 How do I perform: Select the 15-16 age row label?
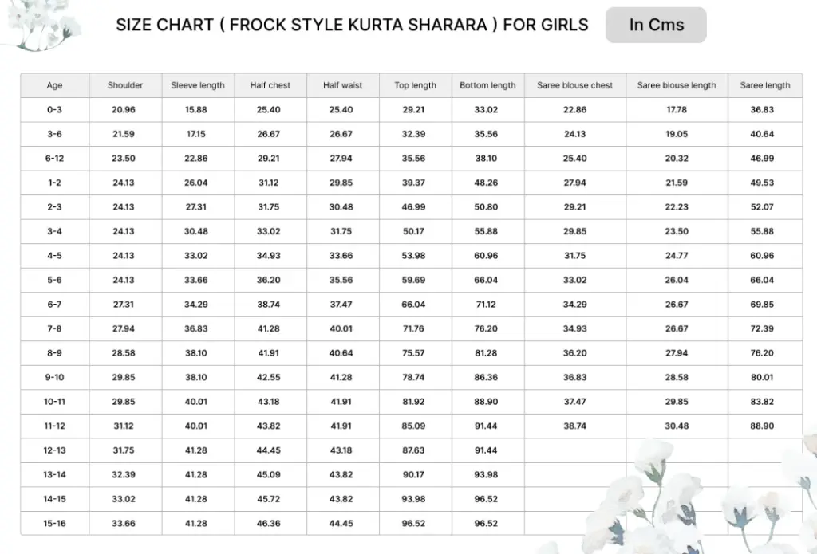click(x=55, y=523)
